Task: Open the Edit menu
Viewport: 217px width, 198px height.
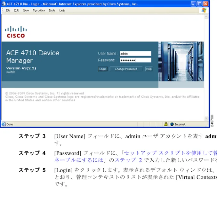Action: point(16,10)
